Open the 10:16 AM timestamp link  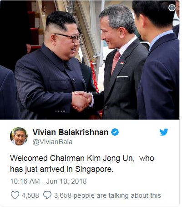coord(25,181)
